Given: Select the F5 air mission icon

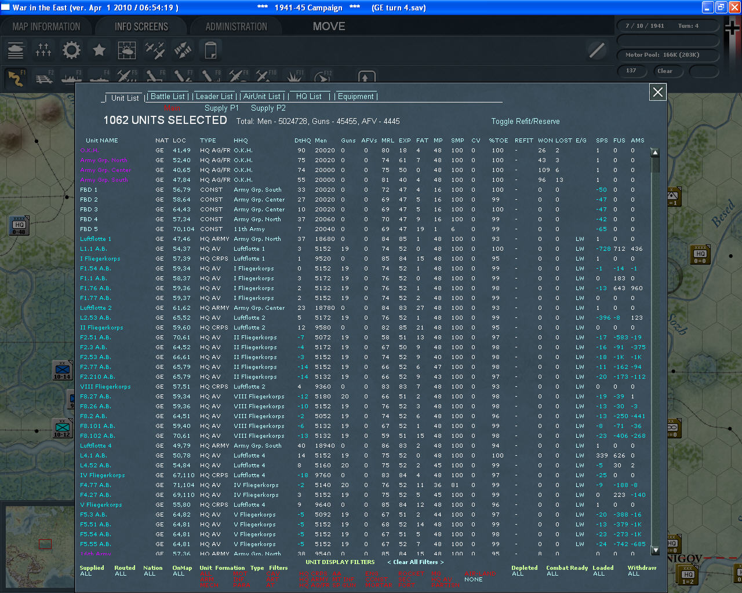Looking at the screenshot, I should [x=127, y=78].
